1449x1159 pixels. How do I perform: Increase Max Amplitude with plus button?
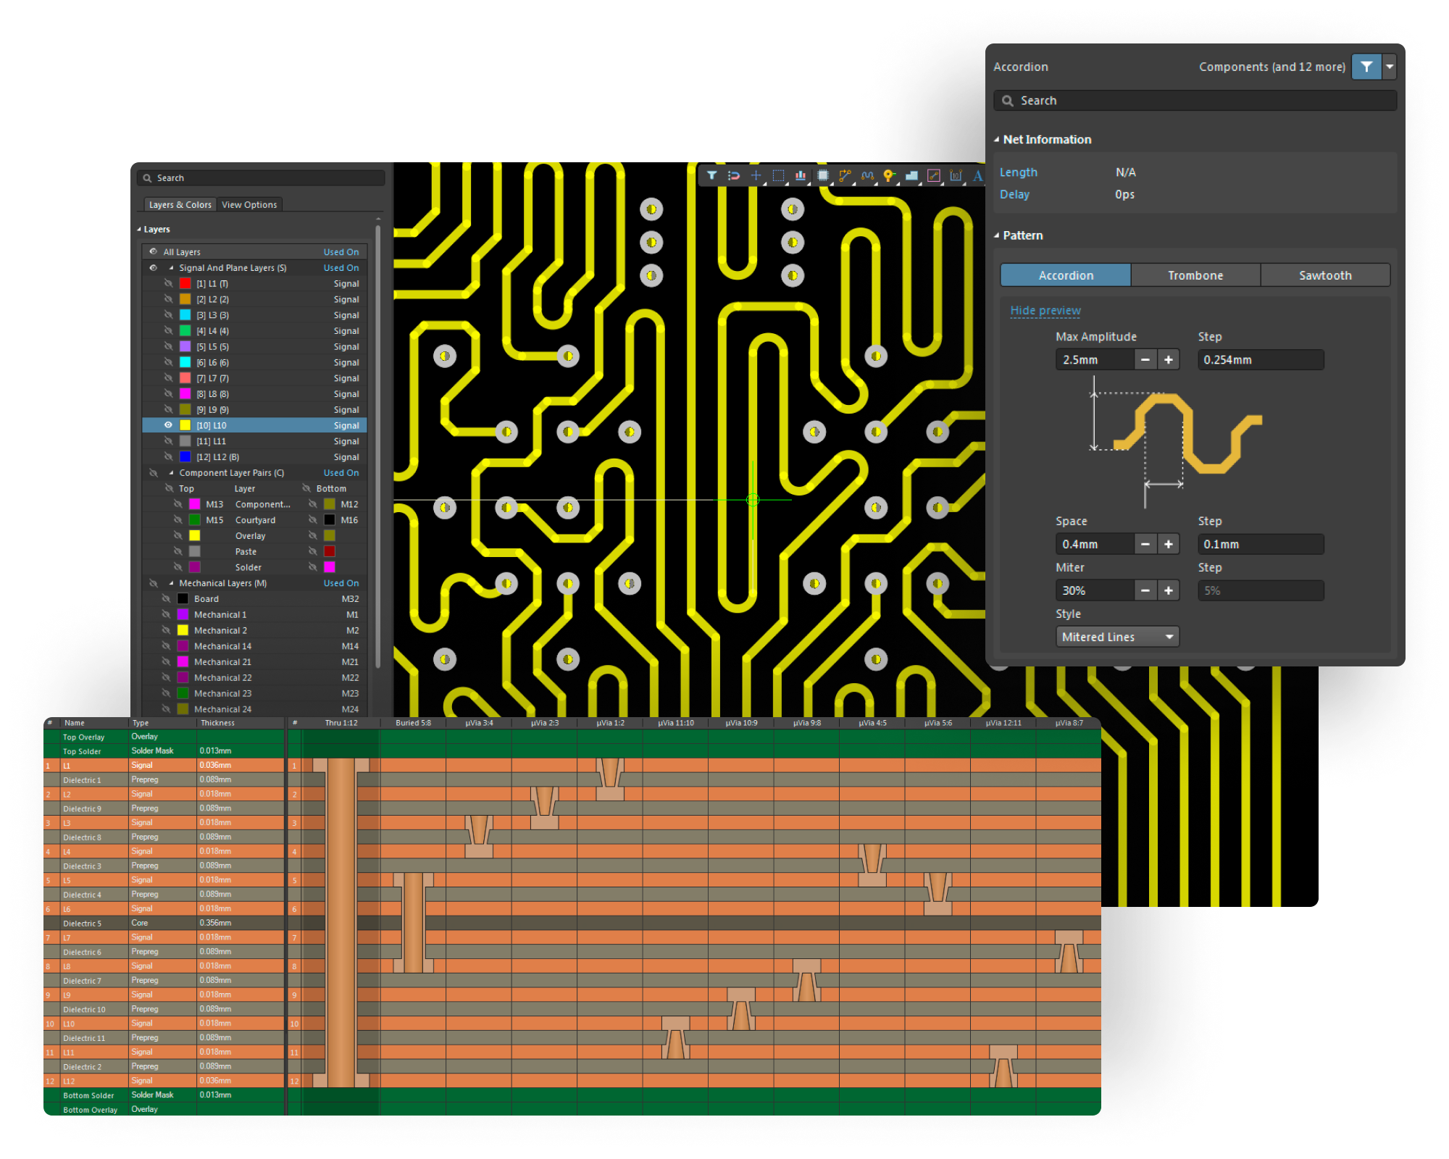[1168, 360]
